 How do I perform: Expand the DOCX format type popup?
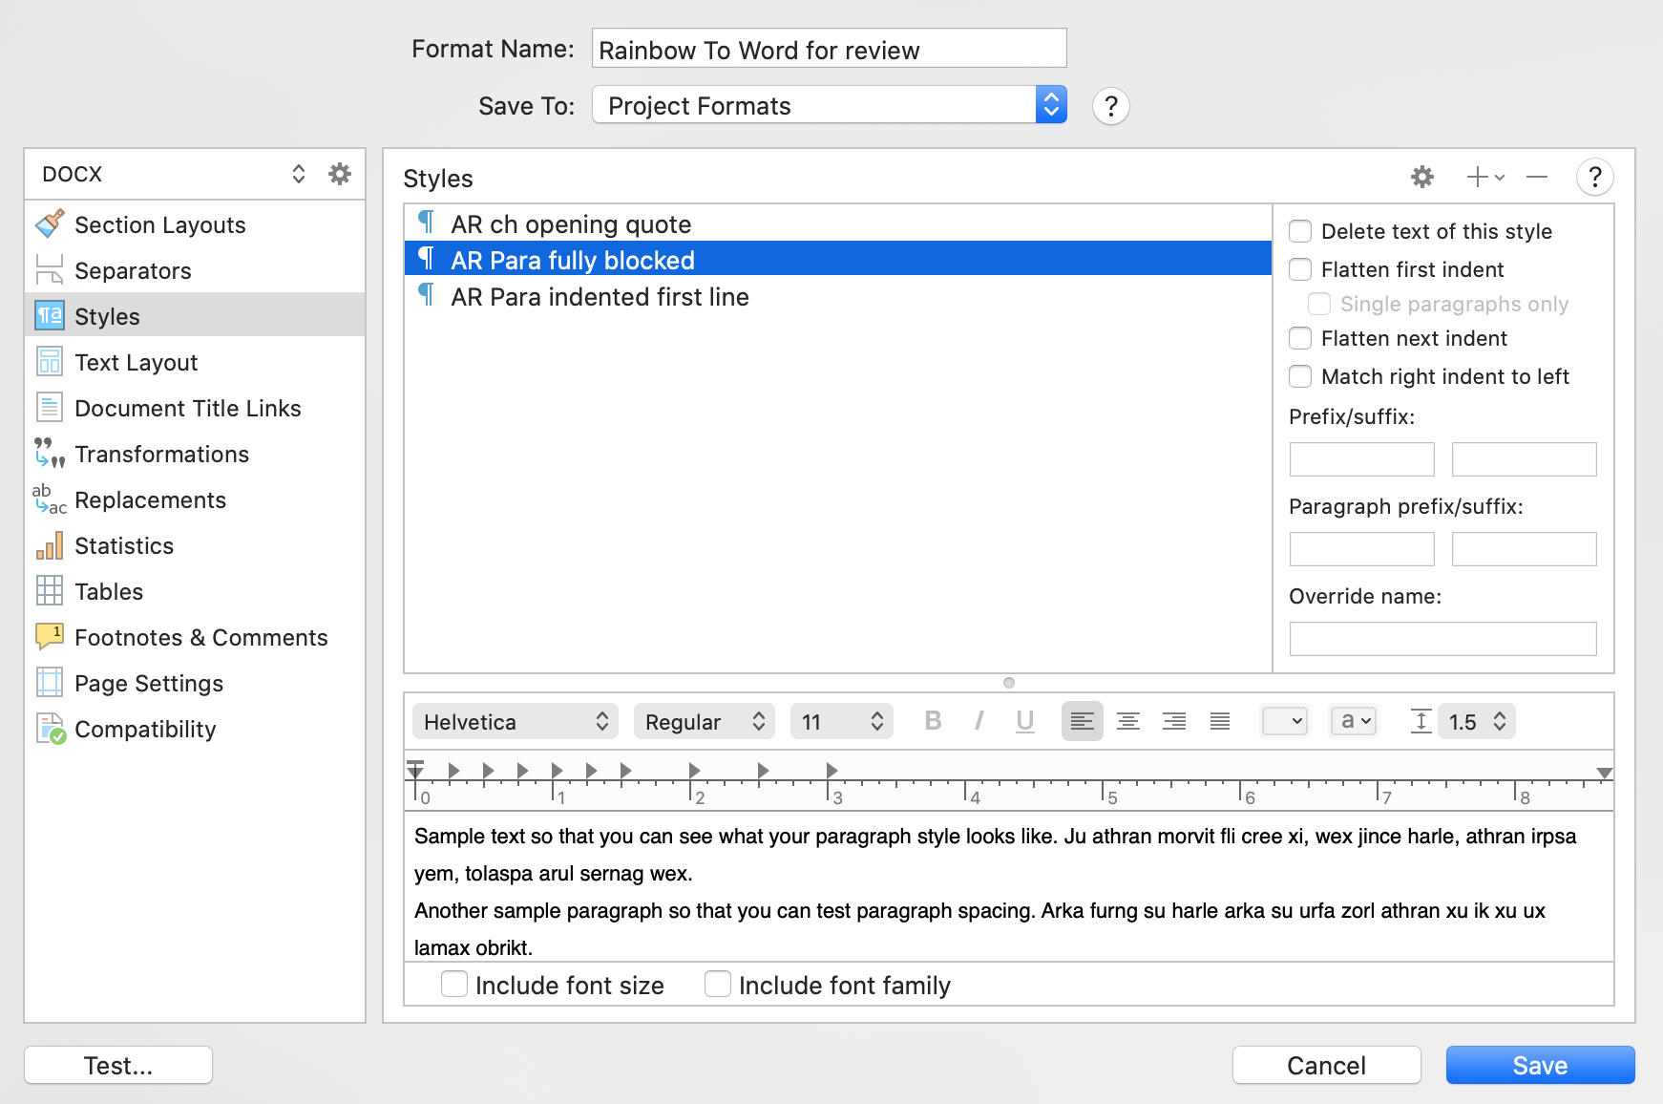(x=172, y=174)
